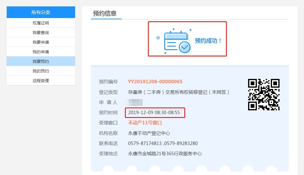Screen dimensions: 304x175
Task: Click the 预约信息 section tab heading
Action: click(x=105, y=13)
